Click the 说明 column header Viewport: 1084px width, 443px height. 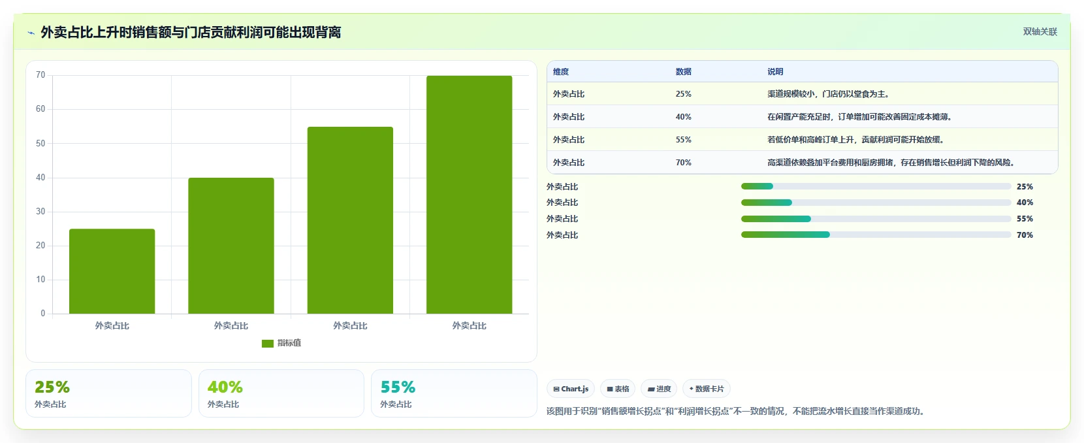(775, 72)
